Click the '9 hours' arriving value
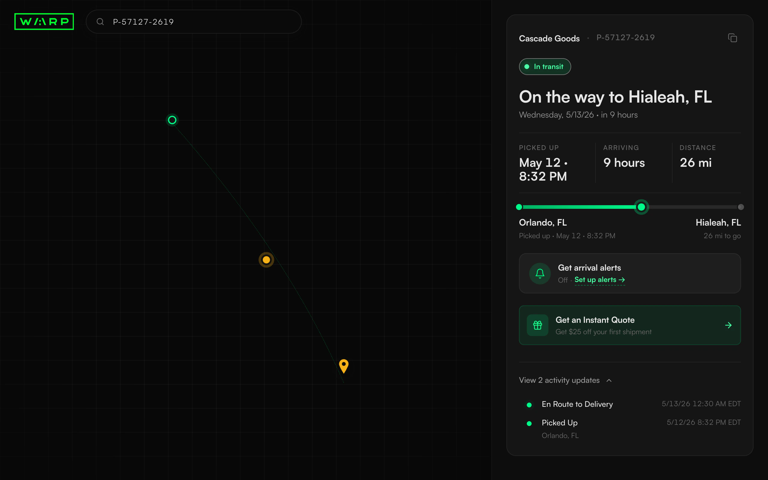Screen dimensions: 768x480 coord(624,163)
